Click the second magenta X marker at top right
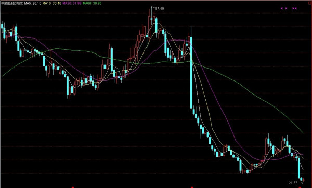The width and height of the screenshot is (312, 188). pyautogui.click(x=286, y=8)
